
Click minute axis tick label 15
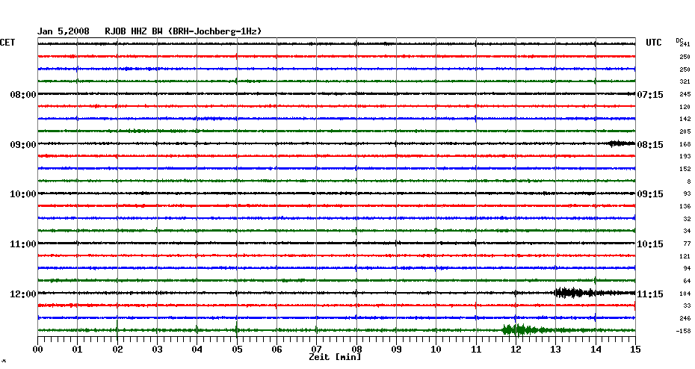pyautogui.click(x=635, y=349)
